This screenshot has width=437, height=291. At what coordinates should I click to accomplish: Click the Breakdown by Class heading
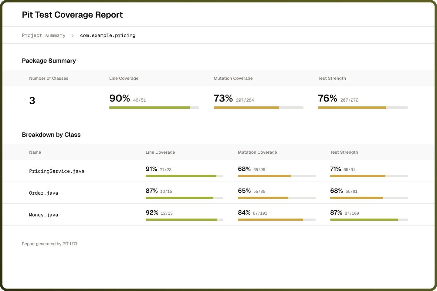tap(51, 135)
